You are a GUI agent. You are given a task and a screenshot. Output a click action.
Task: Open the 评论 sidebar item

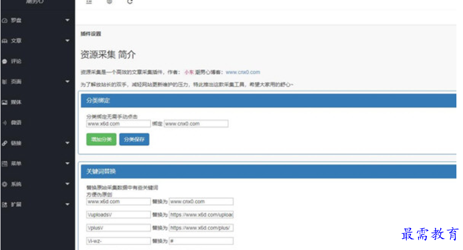tap(37, 61)
